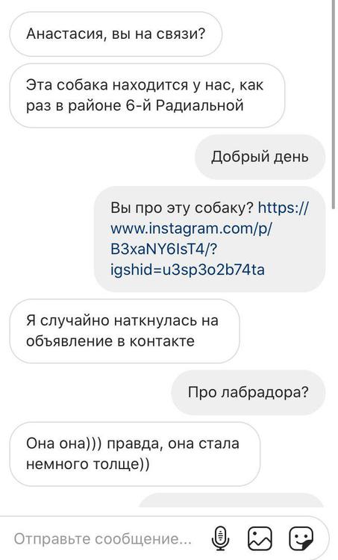Open the photo gallery image icon
The image size is (338, 560).
pos(260,538)
